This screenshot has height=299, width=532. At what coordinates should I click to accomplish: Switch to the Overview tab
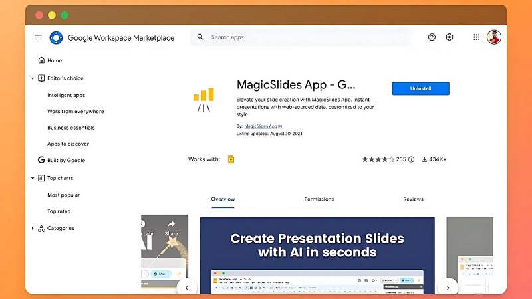[x=223, y=199]
